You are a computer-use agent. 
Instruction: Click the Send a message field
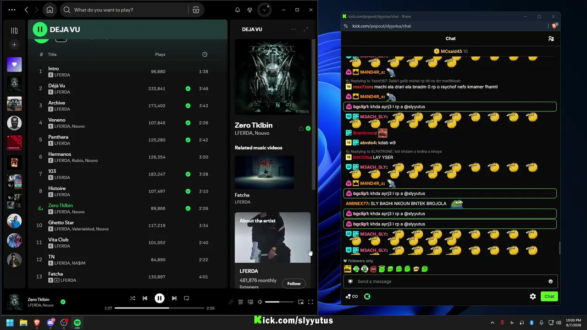[x=450, y=281]
